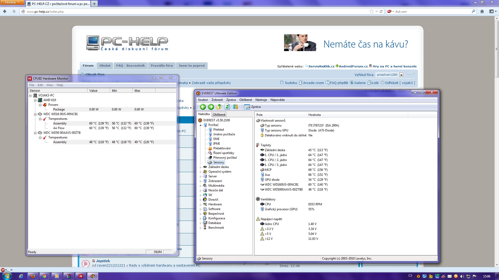Screen dimensions: 499x280
Task: Click the Odhlásit vojak3 logout link
Action: pyautogui.click(x=398, y=83)
